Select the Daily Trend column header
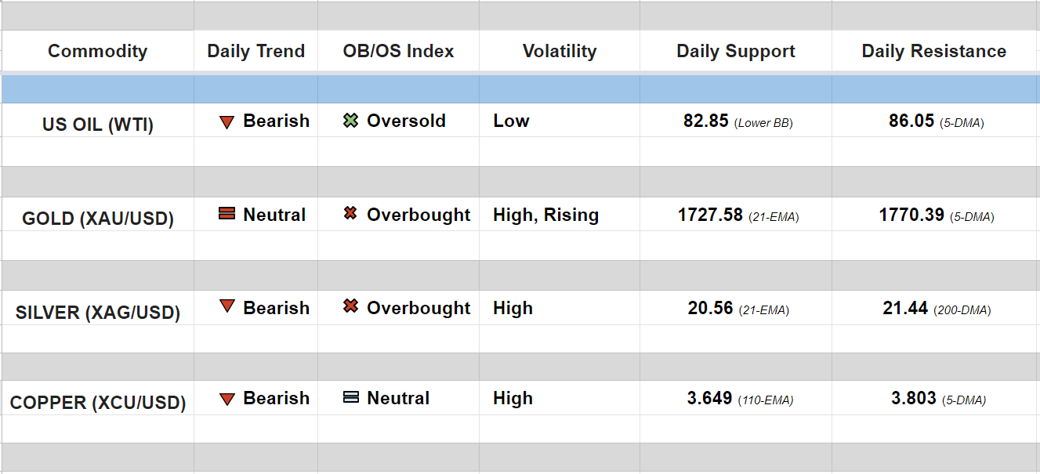This screenshot has height=474, width=1040. click(x=255, y=52)
